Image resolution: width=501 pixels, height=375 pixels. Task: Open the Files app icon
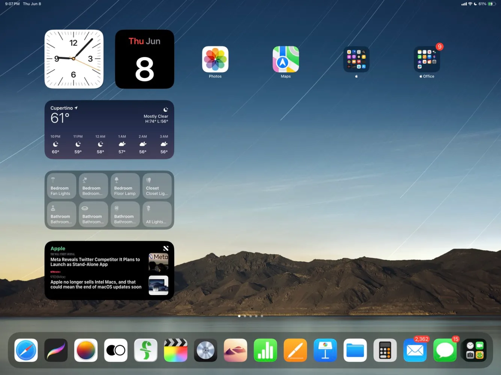(355, 350)
